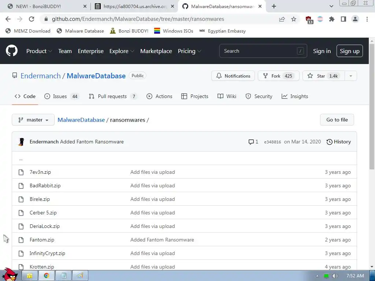Screen dimensions: 375x281
Task: Expand the Pricing menu
Action: 189,51
